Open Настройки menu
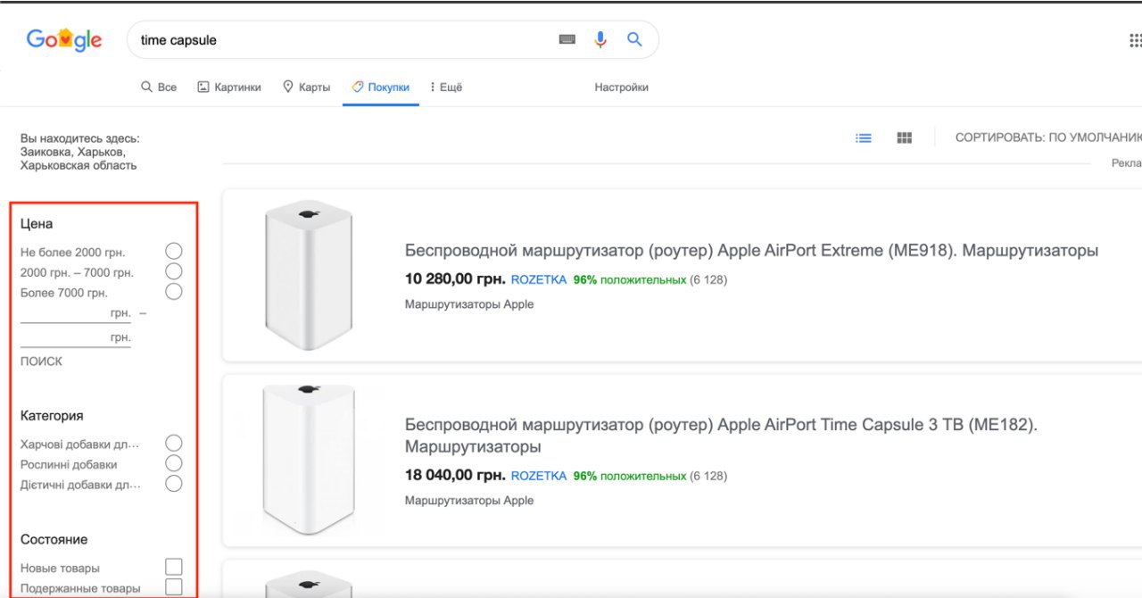 click(x=622, y=87)
